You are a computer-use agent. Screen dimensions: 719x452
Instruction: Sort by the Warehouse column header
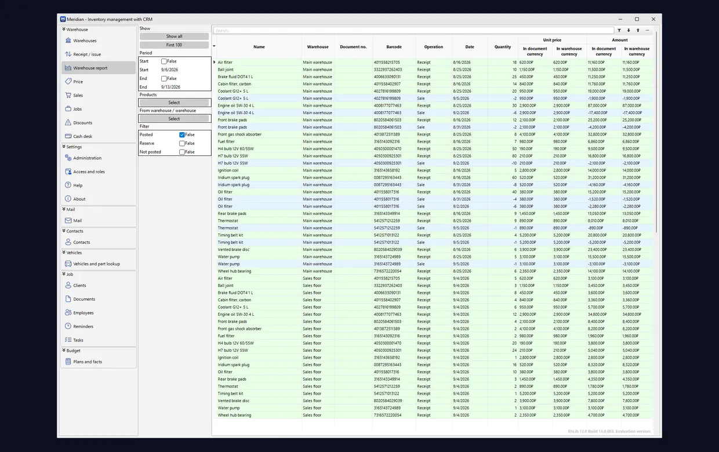click(x=318, y=47)
